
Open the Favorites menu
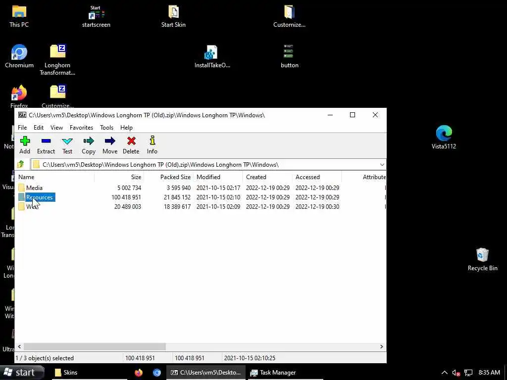pos(82,128)
